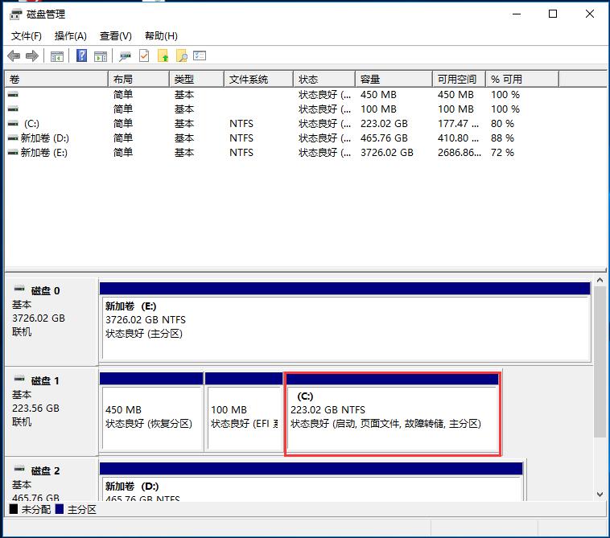
Task: Open the 操作(A) menu
Action: point(70,36)
